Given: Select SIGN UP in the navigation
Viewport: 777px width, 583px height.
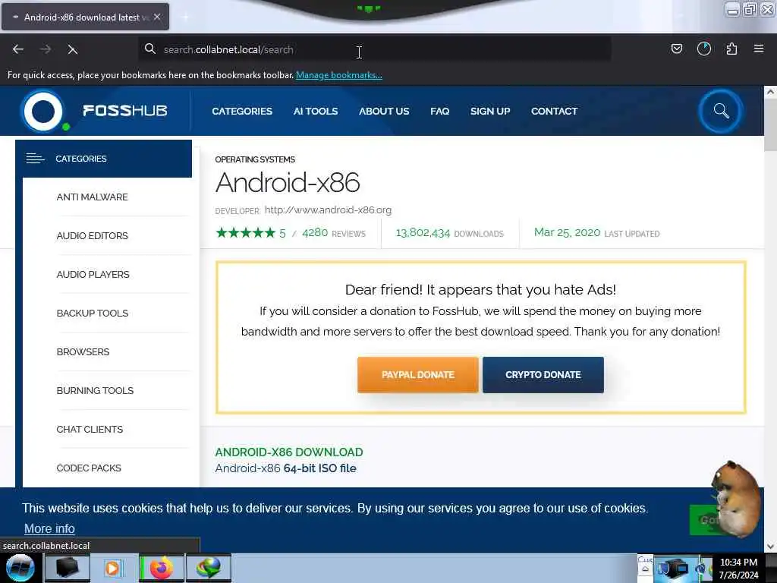Looking at the screenshot, I should tap(490, 111).
